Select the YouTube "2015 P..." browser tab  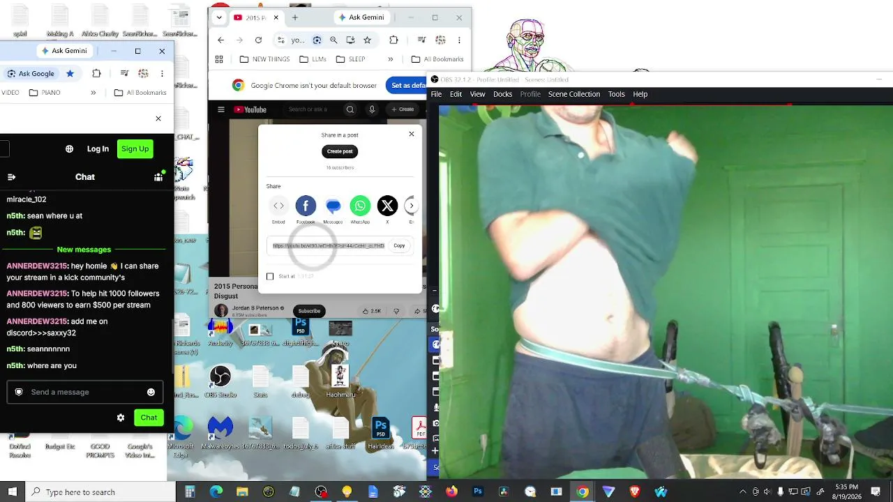pos(256,17)
